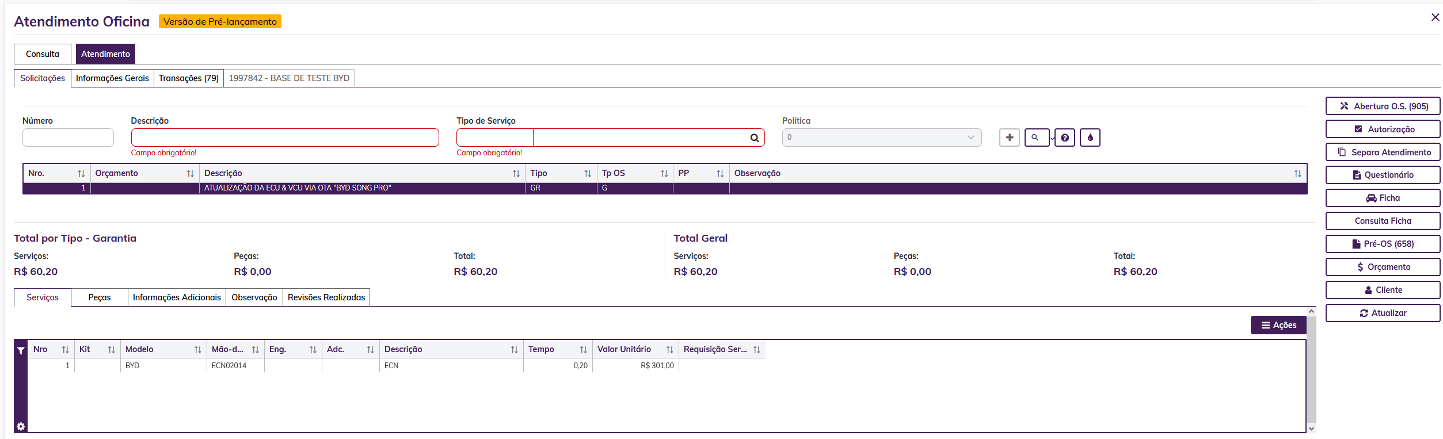
Task: Click the water drop icon button
Action: tap(1090, 138)
